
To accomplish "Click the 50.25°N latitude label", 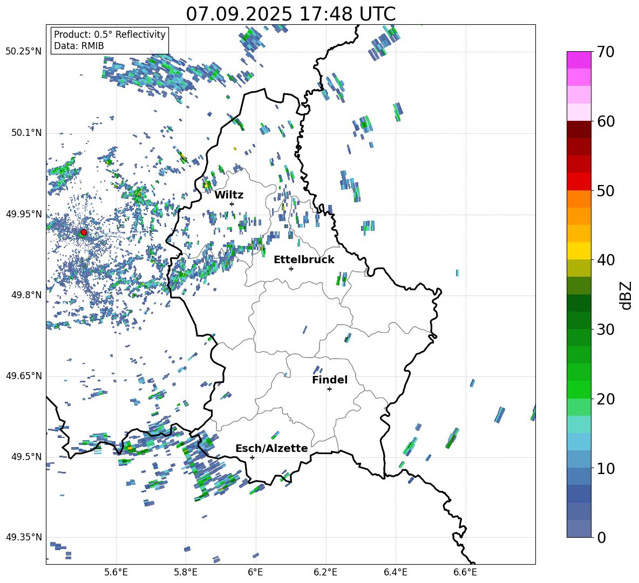I will 24,52.
